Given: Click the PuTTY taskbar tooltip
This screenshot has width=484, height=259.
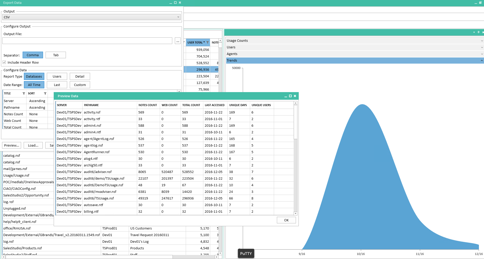Looking at the screenshot, I should tap(246, 253).
